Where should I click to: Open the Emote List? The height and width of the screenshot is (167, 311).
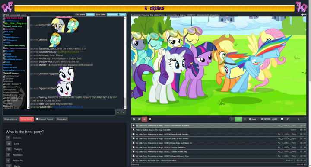pyautogui.click(x=62, y=119)
